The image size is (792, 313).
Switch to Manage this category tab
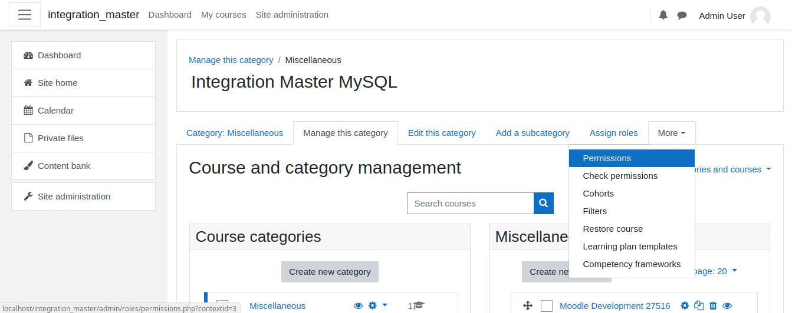346,133
